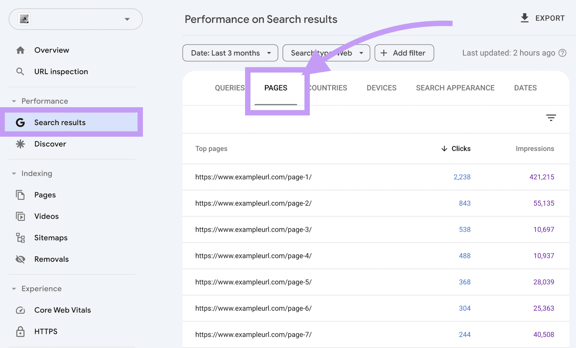Click the Google G icon next to Search results
The width and height of the screenshot is (576, 348).
(x=21, y=122)
